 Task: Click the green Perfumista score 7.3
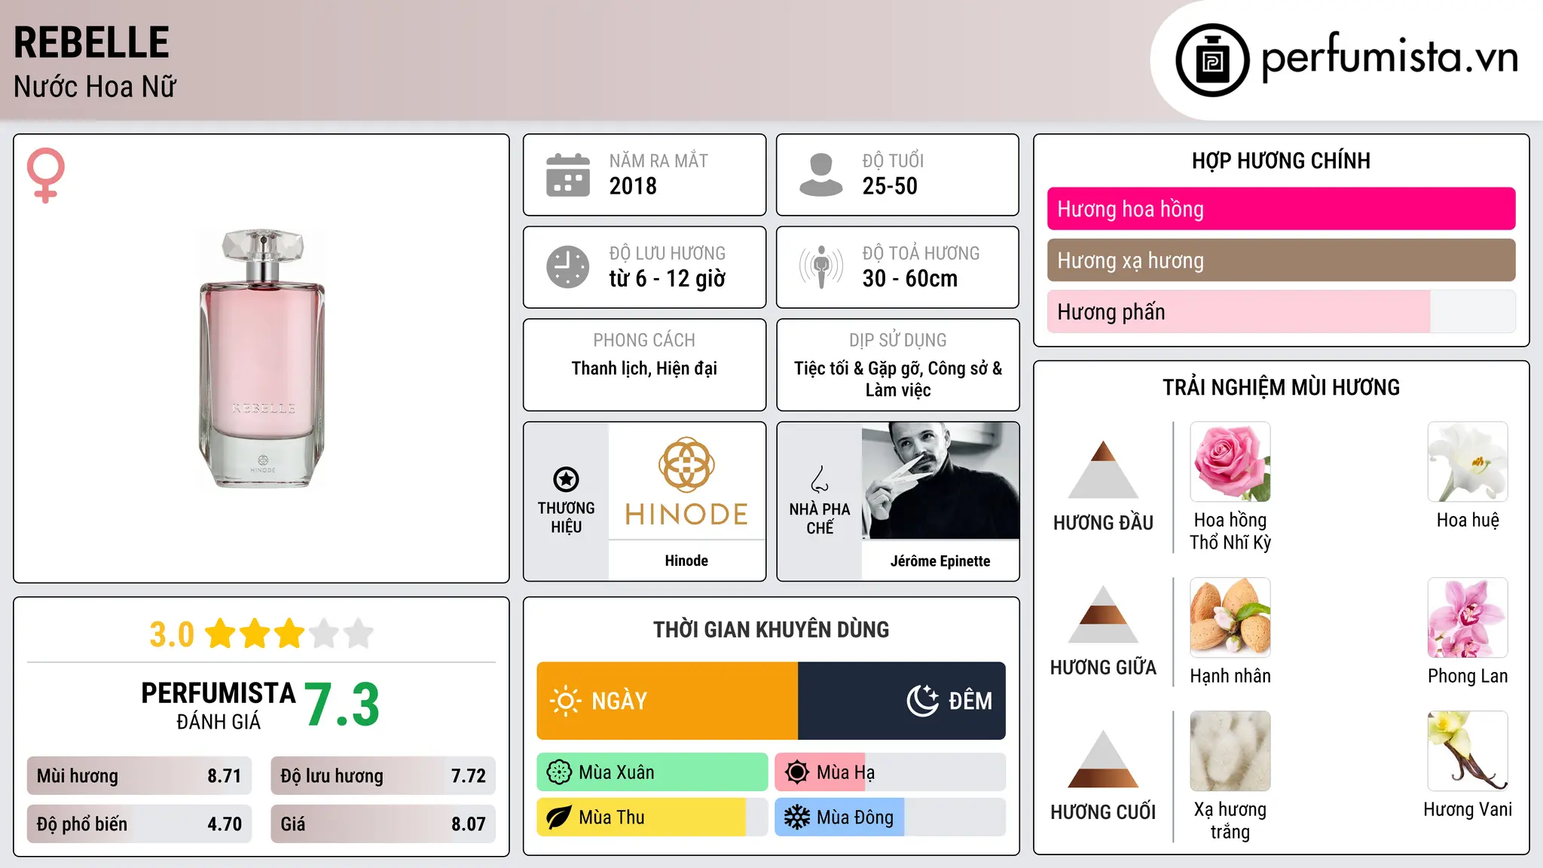click(342, 704)
